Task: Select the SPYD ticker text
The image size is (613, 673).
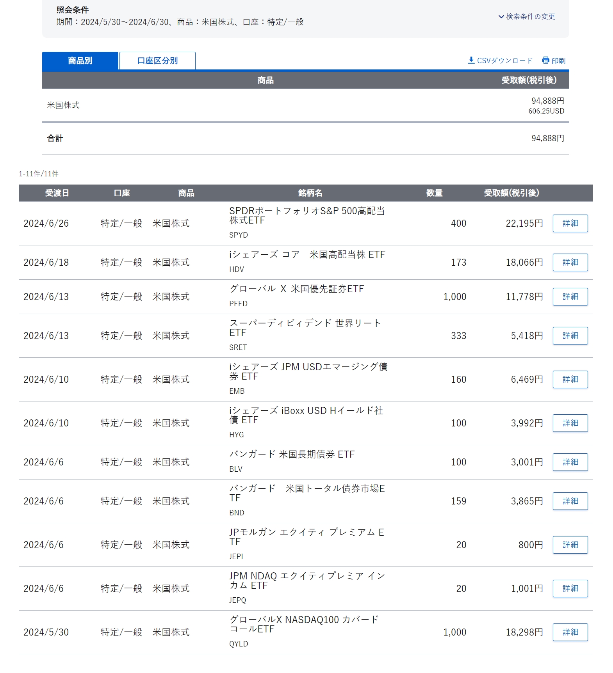Action: point(239,235)
